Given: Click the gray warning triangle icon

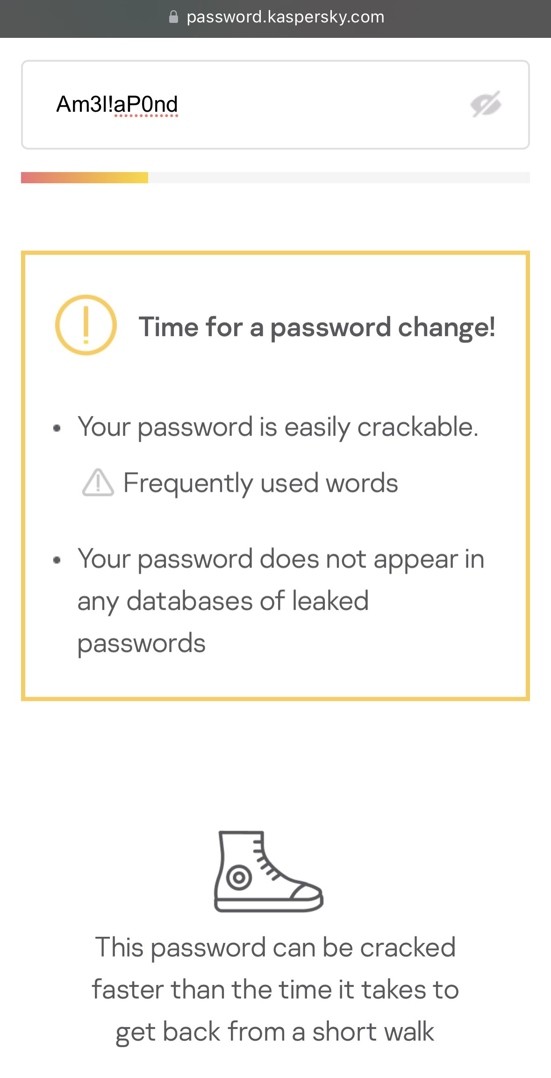Looking at the screenshot, I should 98,482.
